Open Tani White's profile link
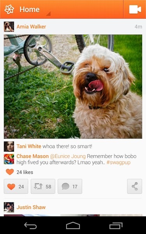The image size is (146, 234). coord(29,146)
